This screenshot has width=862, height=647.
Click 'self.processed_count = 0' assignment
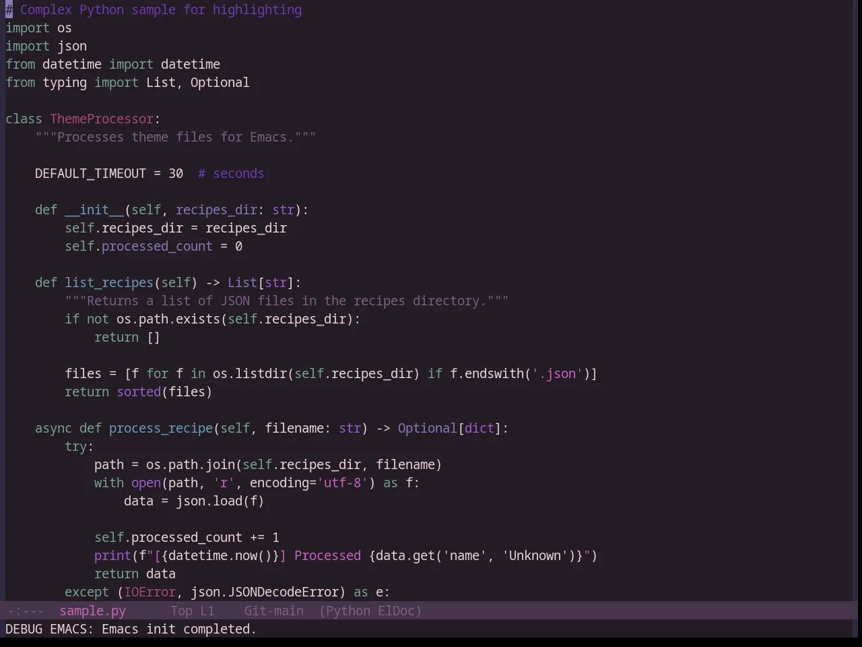tap(154, 246)
